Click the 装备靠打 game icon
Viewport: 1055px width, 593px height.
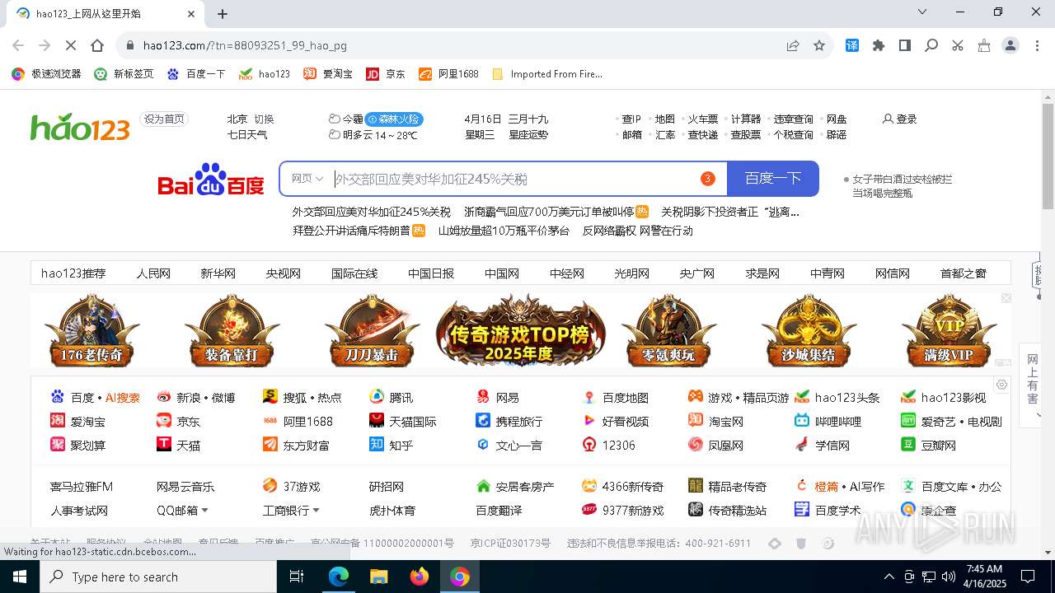coord(232,330)
